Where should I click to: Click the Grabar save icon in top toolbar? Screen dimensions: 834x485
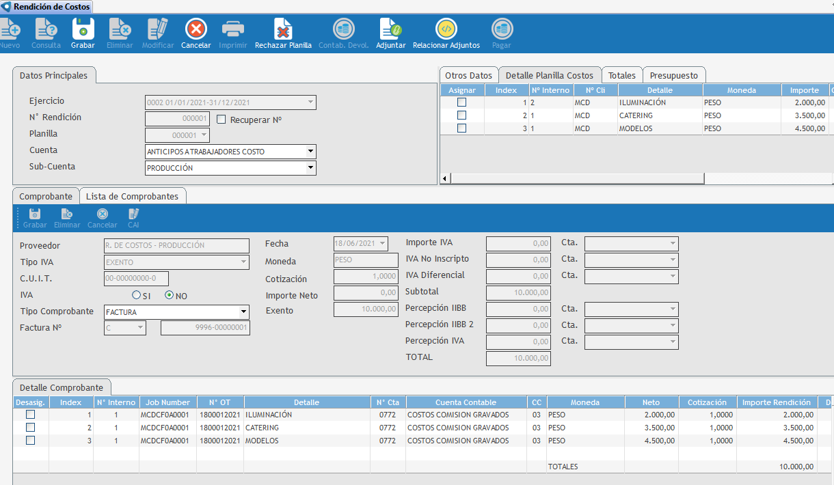[x=83, y=30]
